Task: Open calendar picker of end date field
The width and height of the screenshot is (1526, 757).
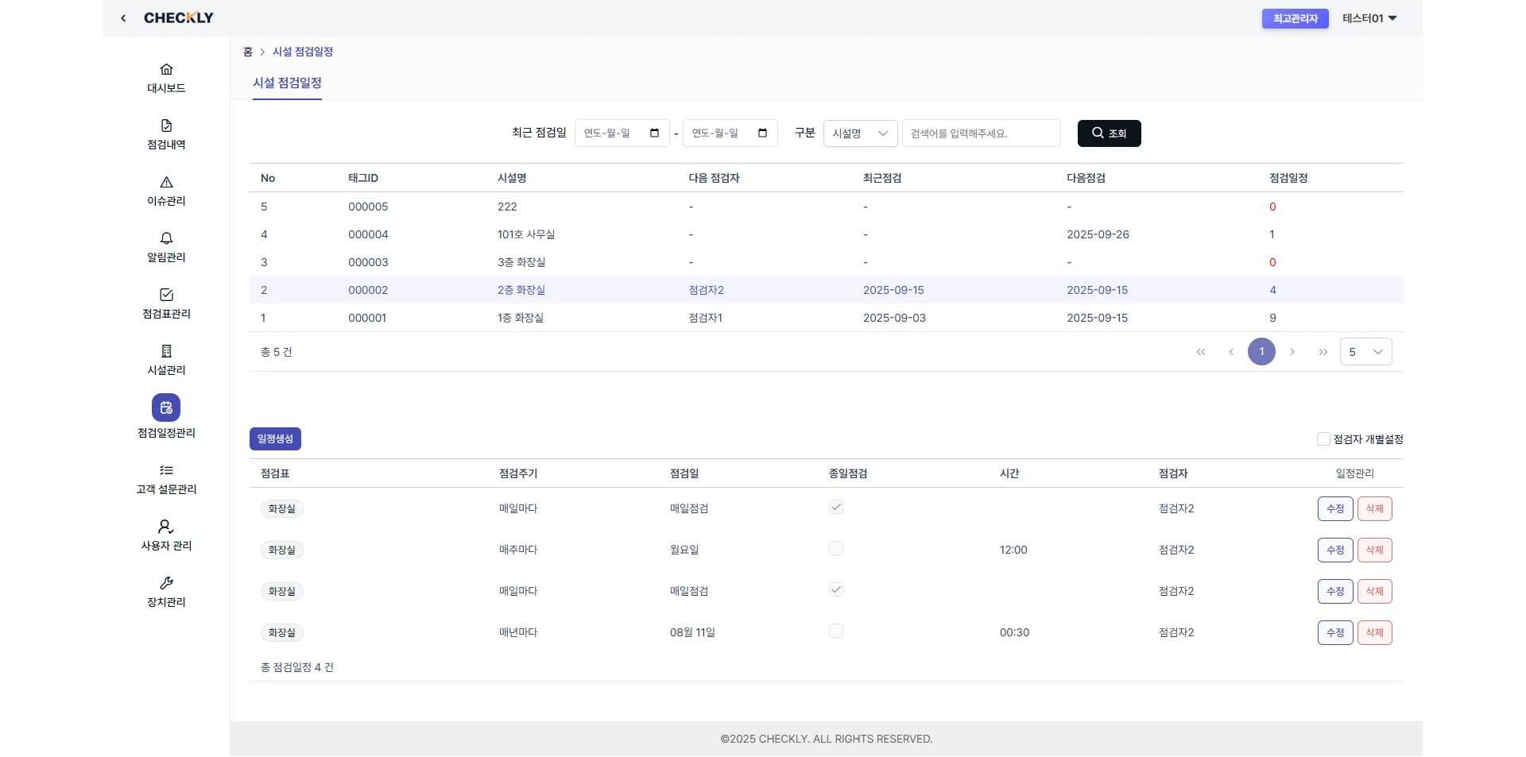Action: tap(762, 133)
